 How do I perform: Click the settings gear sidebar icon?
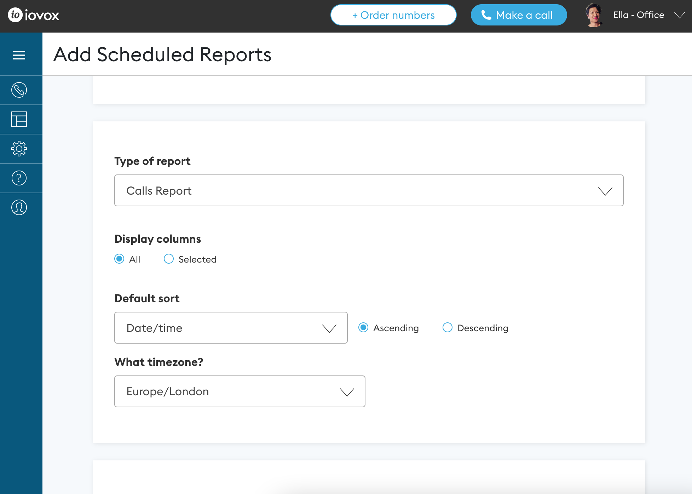coord(19,149)
